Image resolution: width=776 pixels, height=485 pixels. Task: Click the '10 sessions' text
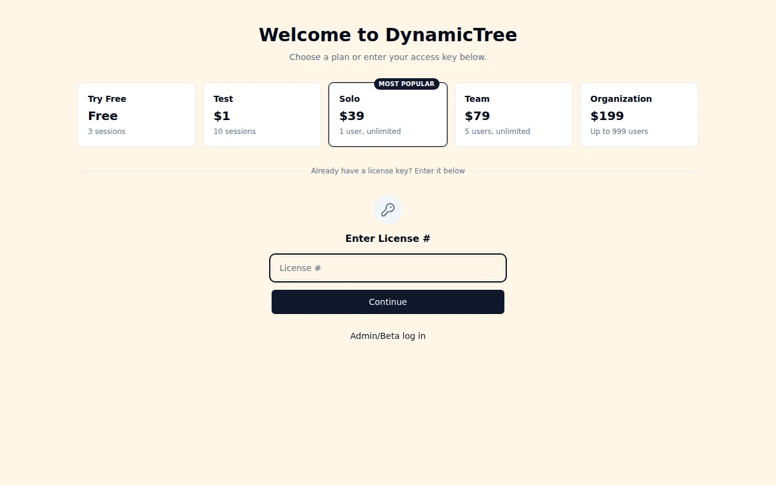pos(235,132)
